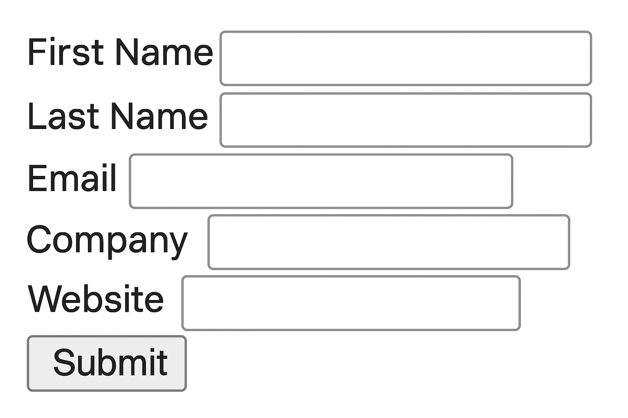The height and width of the screenshot is (418, 628).
Task: Select the Website label
Action: click(95, 298)
